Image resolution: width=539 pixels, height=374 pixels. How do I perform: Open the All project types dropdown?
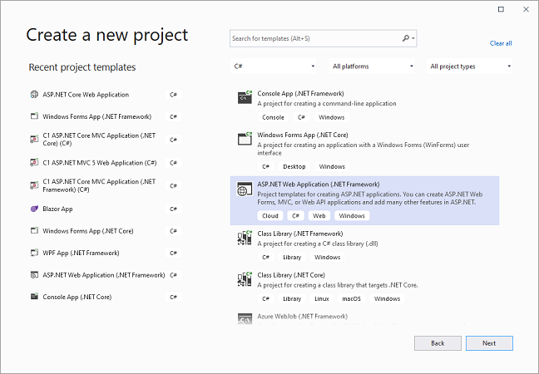click(470, 66)
